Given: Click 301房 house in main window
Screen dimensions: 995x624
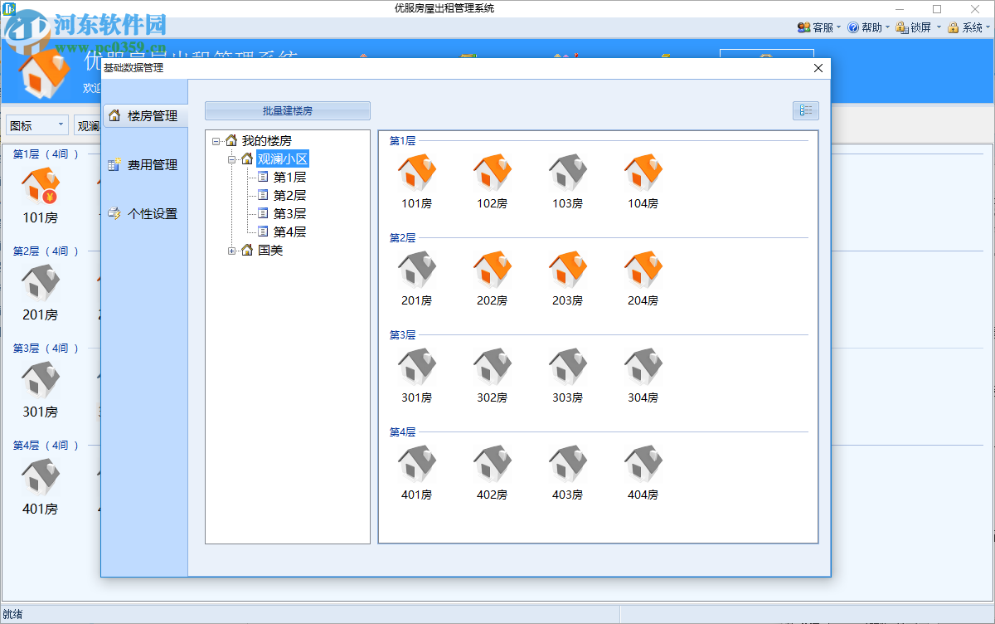Looking at the screenshot, I should pyautogui.click(x=41, y=381).
